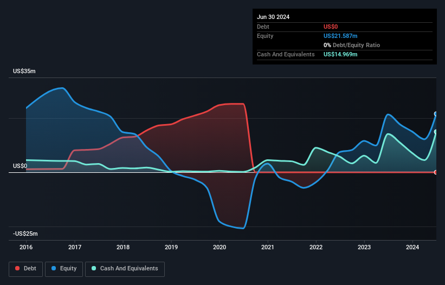
Task: Click the -US$25m y-axis label
Action: pos(25,234)
